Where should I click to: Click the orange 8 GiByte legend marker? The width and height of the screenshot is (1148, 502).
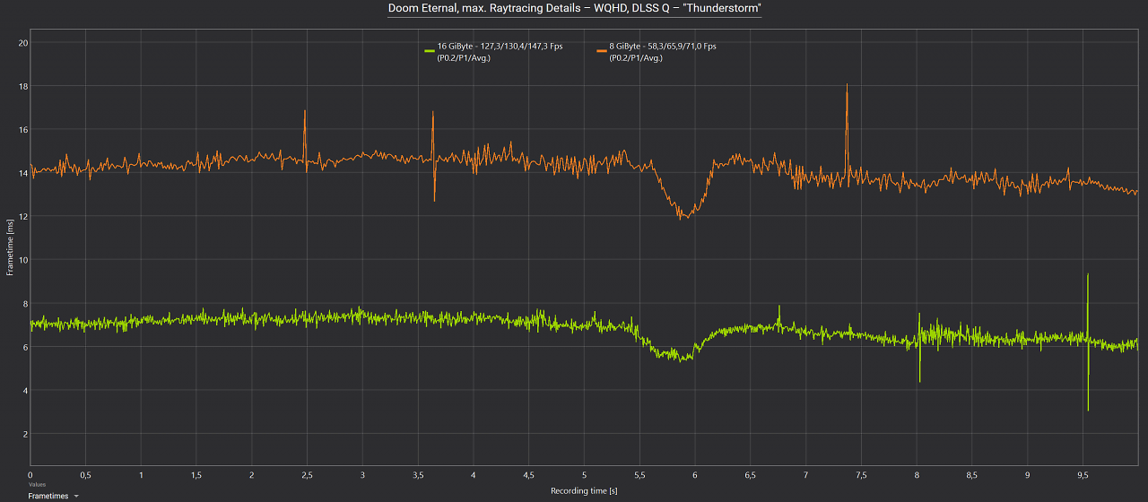(601, 50)
